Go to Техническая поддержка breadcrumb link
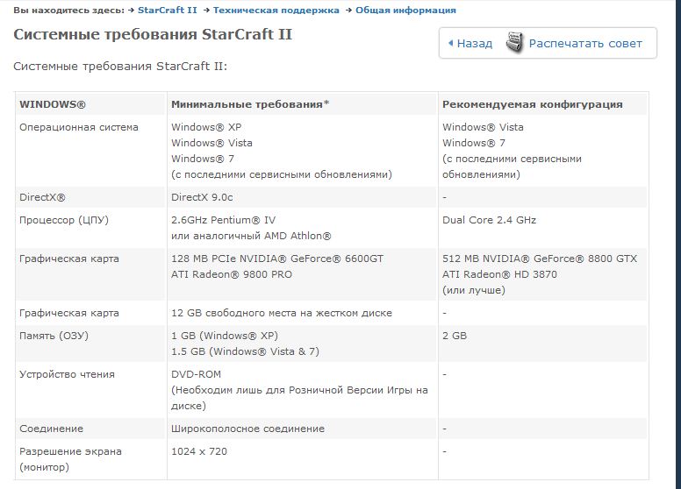The width and height of the screenshot is (681, 489). click(277, 11)
